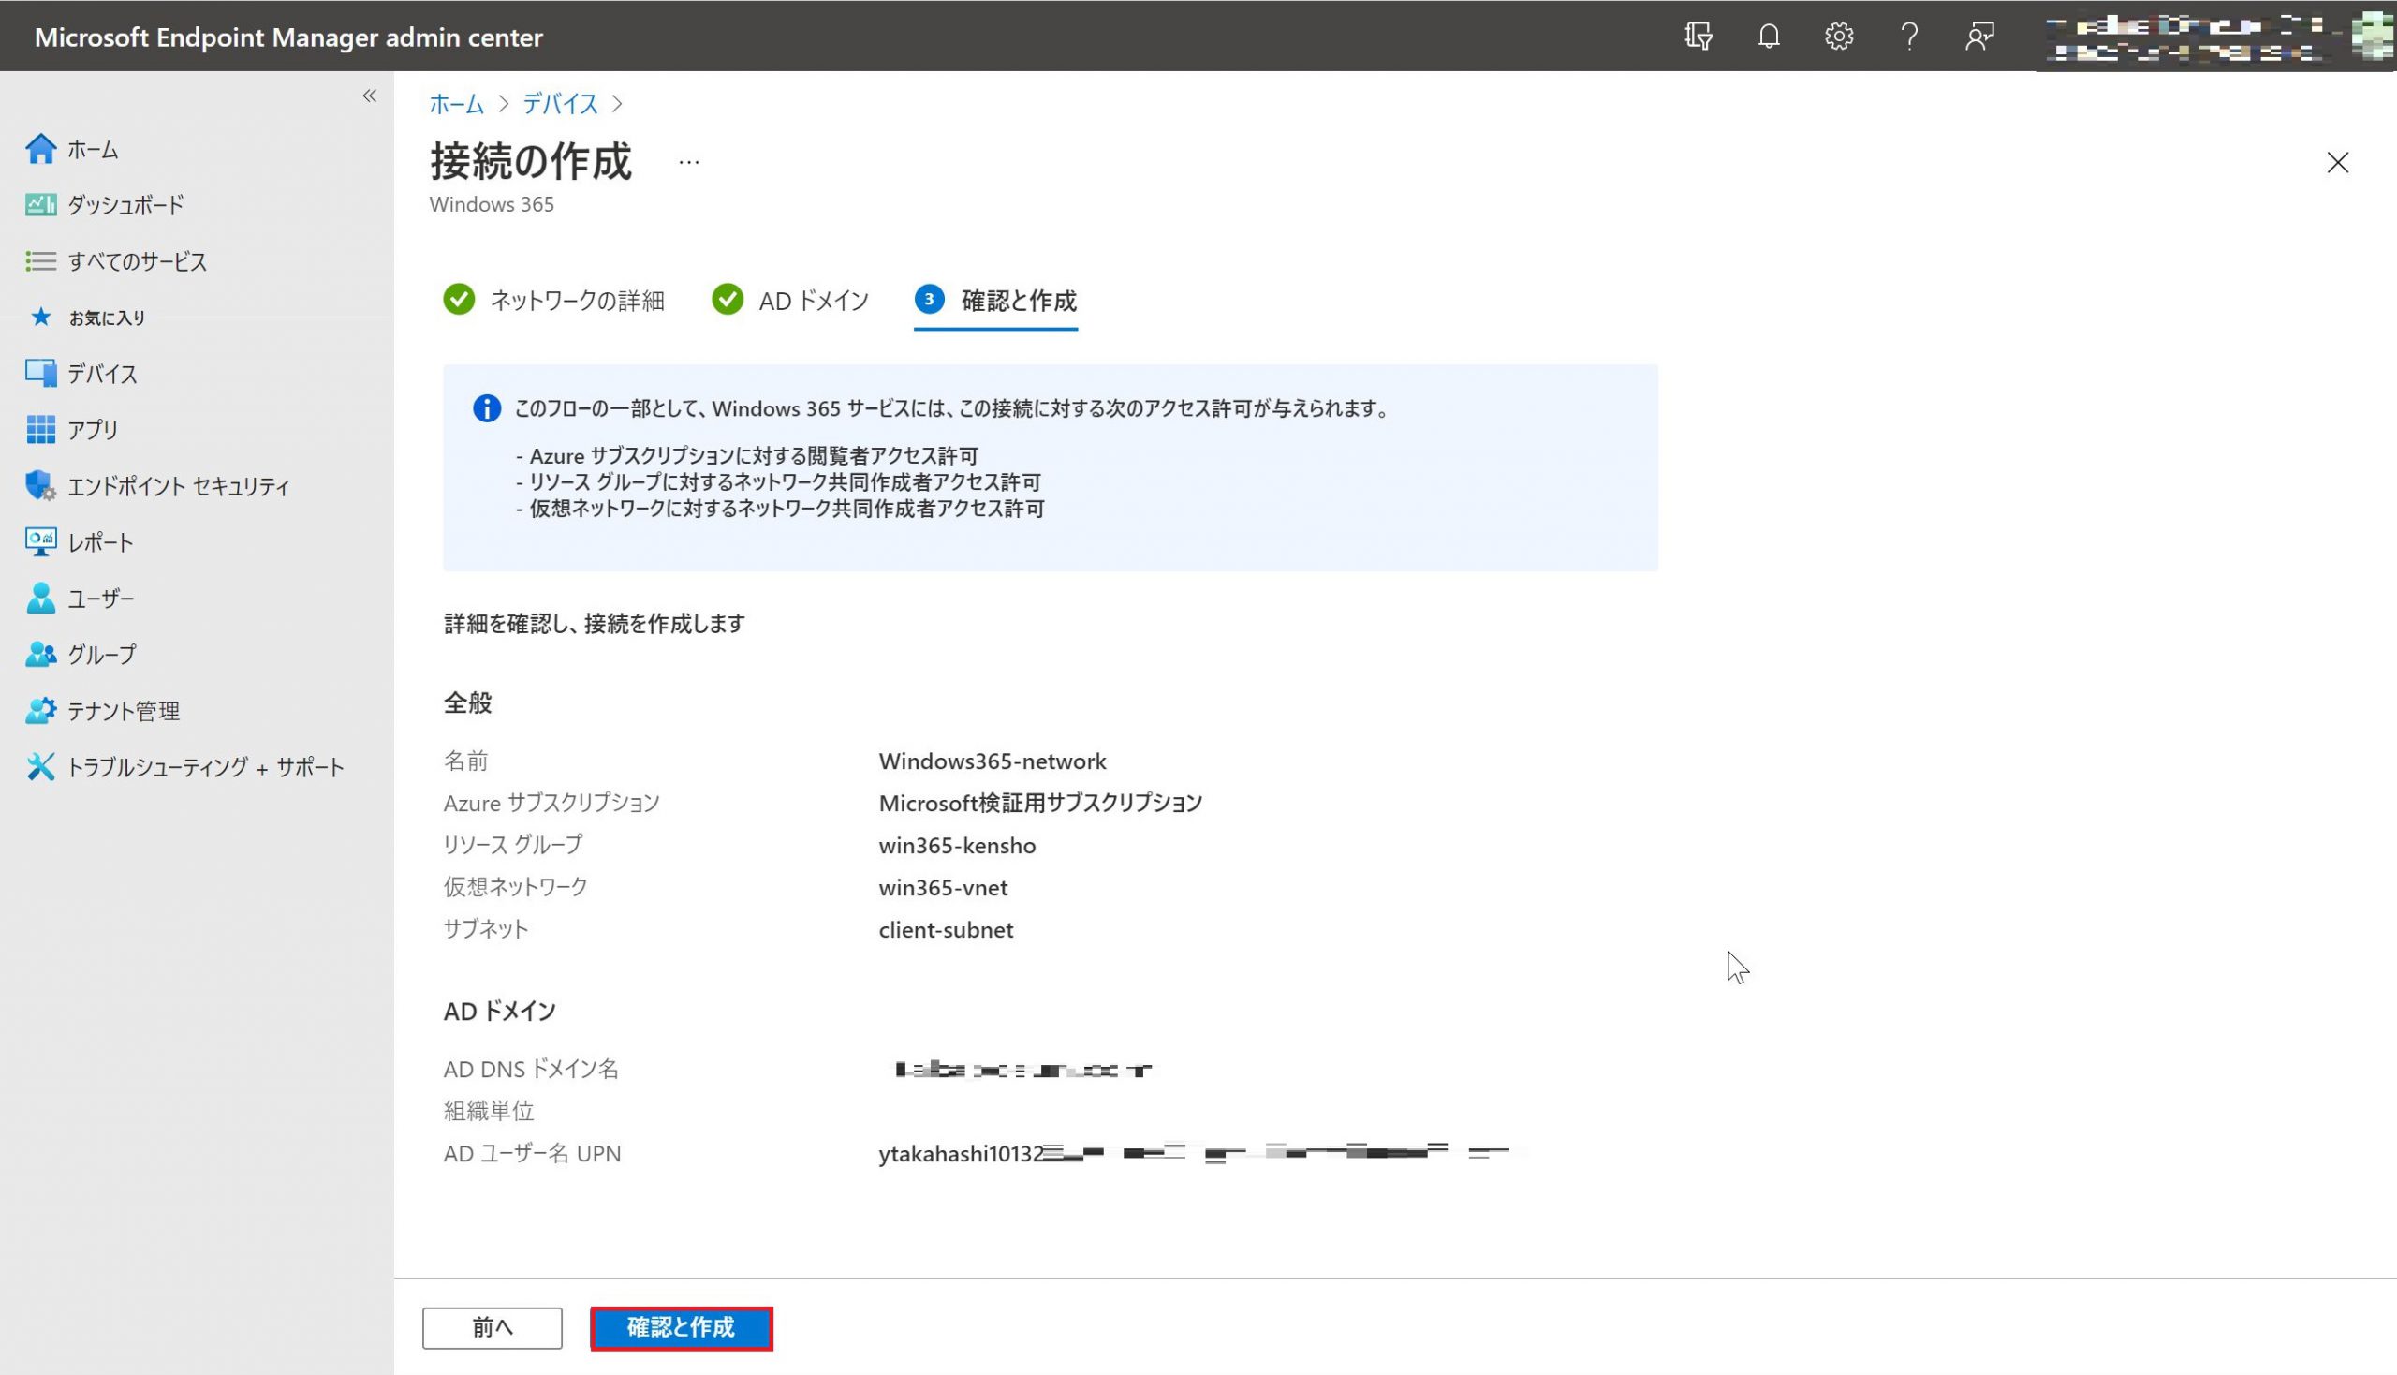
Task: Click the chevron after デバイス breadcrumb
Action: [617, 104]
